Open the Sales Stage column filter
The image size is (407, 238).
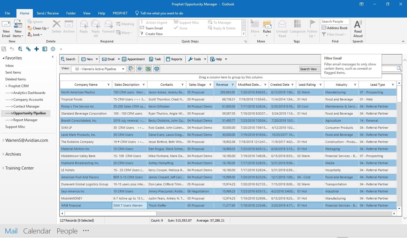[210, 85]
